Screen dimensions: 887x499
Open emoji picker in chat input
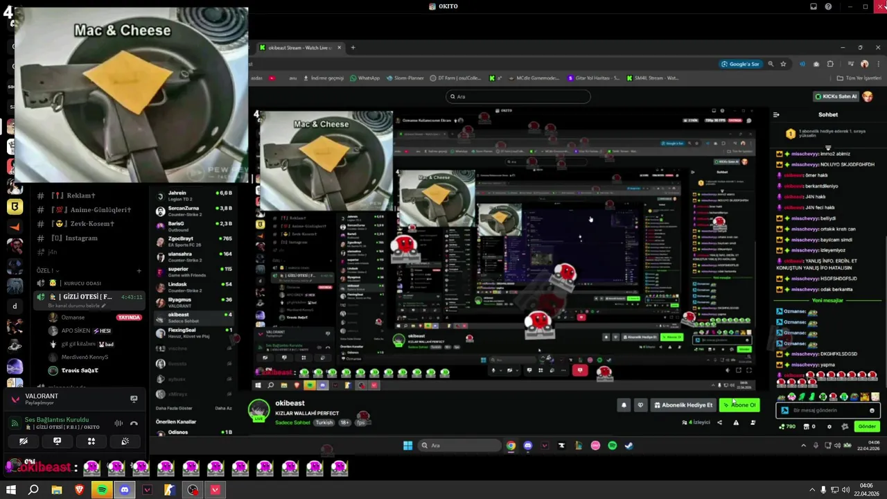(x=872, y=410)
